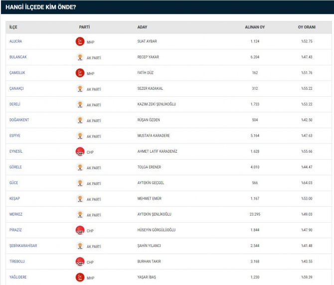
Task: Click the İLÇE column header
Action: pyautogui.click(x=13, y=27)
